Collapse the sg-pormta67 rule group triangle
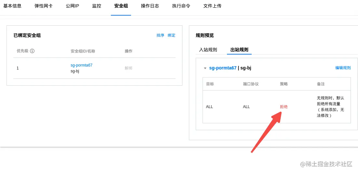This screenshot has height=173, width=358. tap(205, 68)
